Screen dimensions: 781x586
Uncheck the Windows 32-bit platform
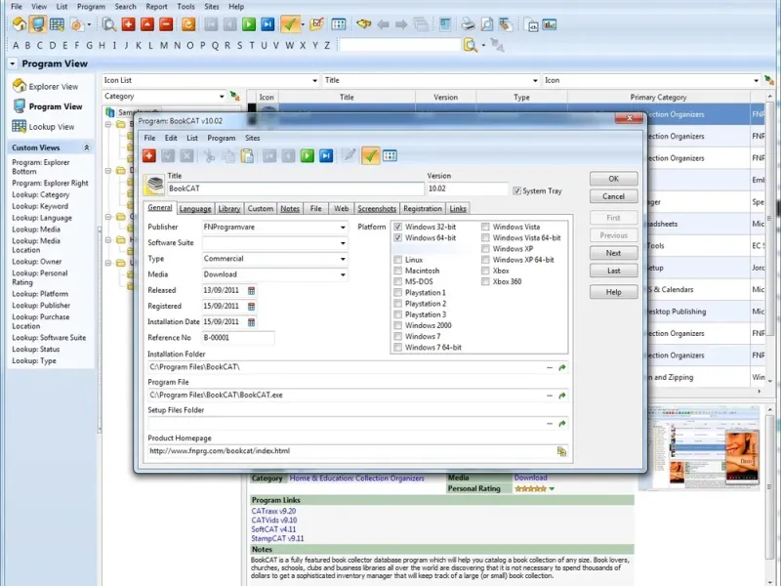point(398,227)
